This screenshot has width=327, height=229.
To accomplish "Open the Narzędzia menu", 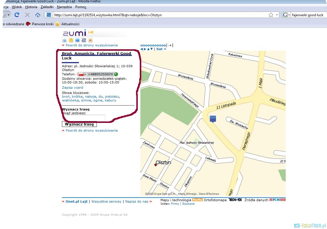I will point(64,7).
